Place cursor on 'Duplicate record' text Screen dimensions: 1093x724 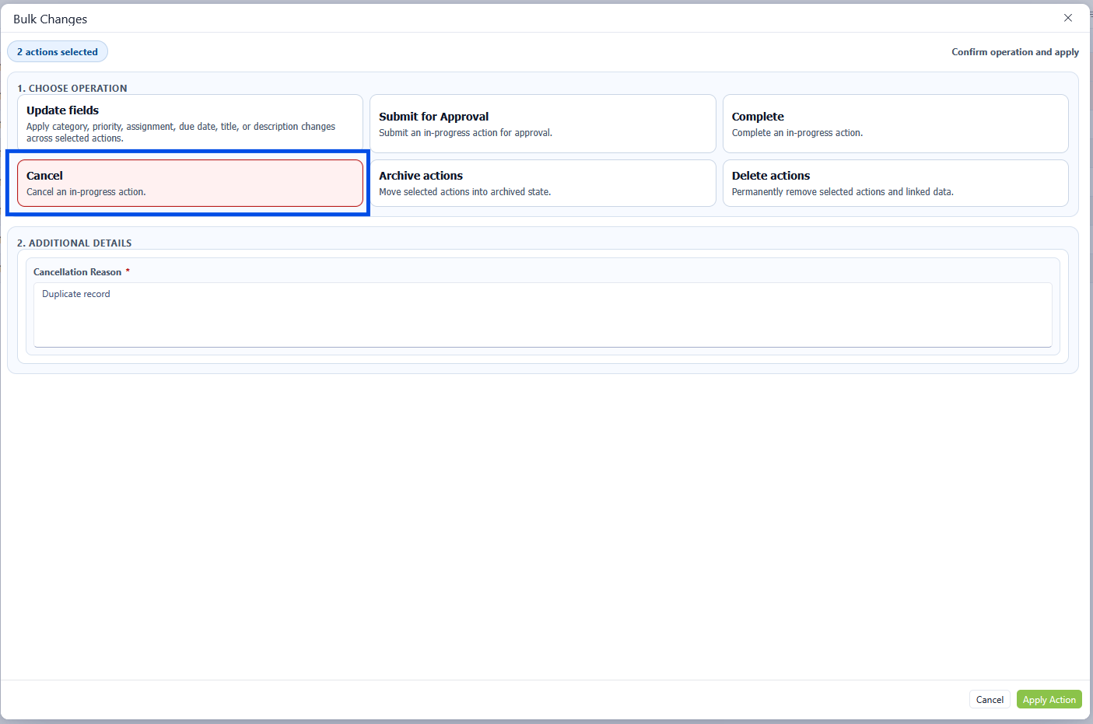pyautogui.click(x=76, y=294)
